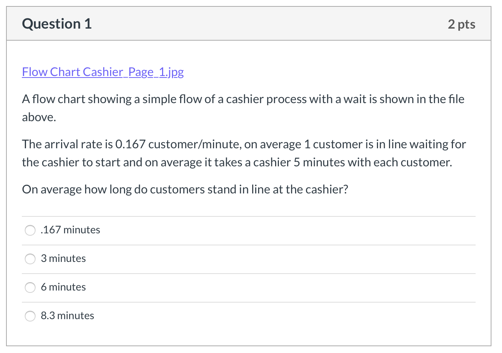Select the second answer choice row

[x=151, y=259]
